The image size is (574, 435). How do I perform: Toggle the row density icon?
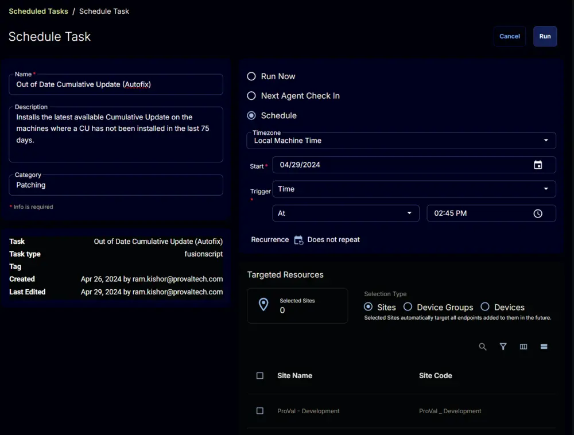[544, 347]
